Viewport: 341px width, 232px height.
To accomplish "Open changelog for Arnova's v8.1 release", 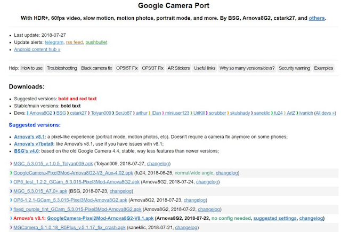I will pos(311,218).
